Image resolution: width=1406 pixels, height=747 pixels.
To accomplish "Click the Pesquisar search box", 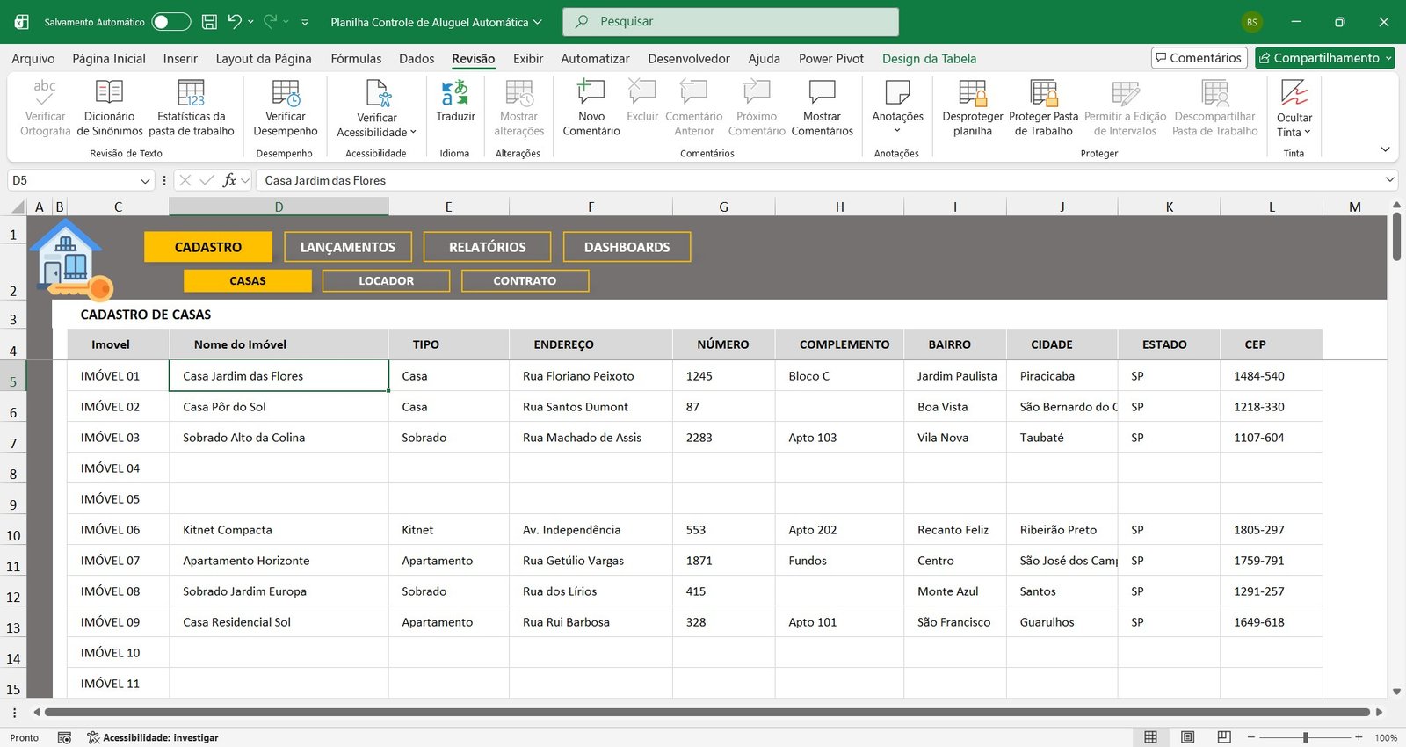I will [x=730, y=22].
